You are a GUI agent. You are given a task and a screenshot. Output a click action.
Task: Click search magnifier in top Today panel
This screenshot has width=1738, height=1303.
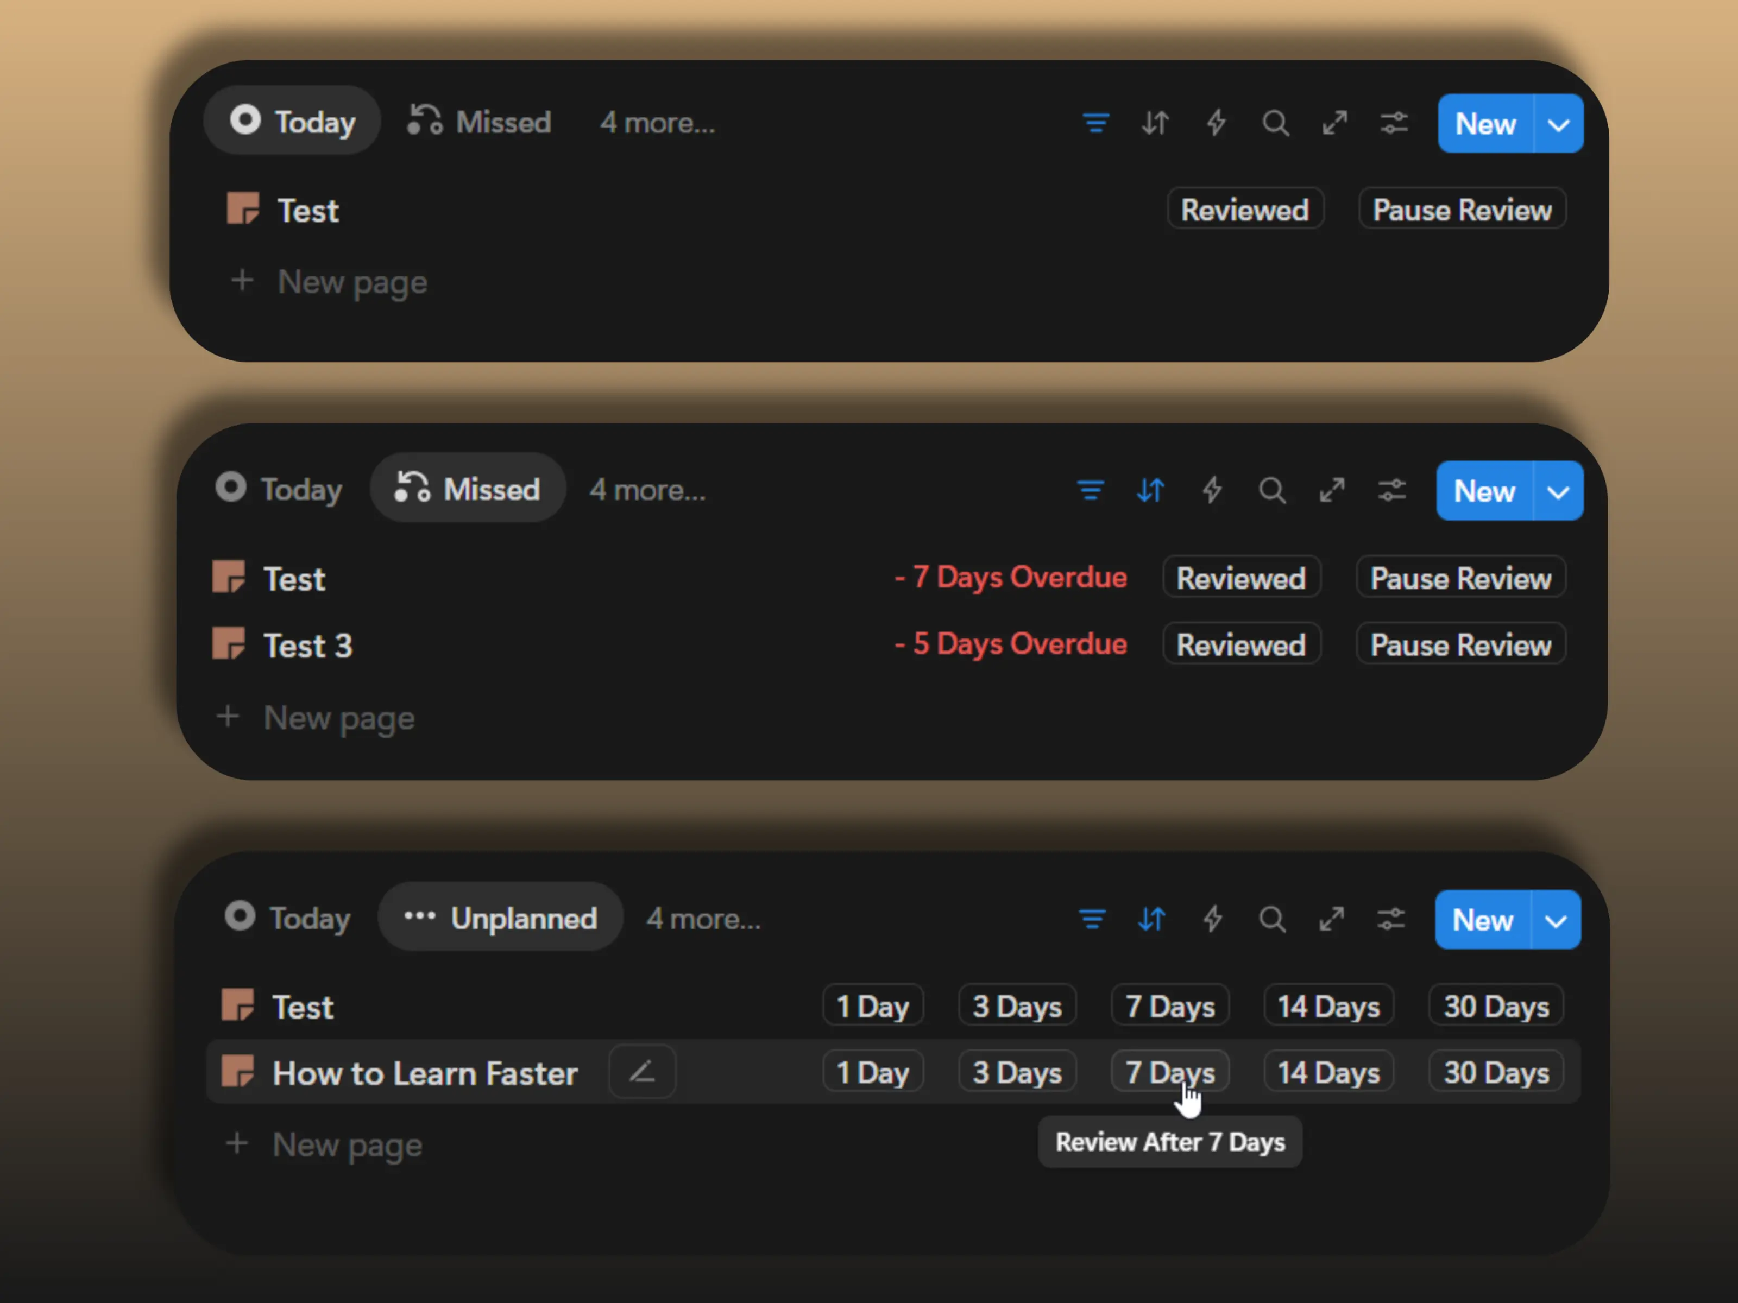(1275, 123)
